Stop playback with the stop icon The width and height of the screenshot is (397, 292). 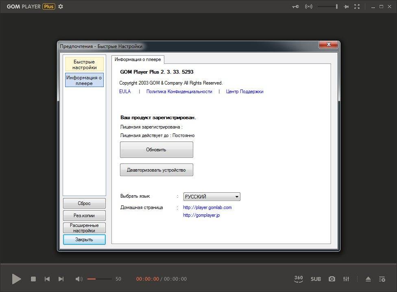pyautogui.click(x=33, y=279)
